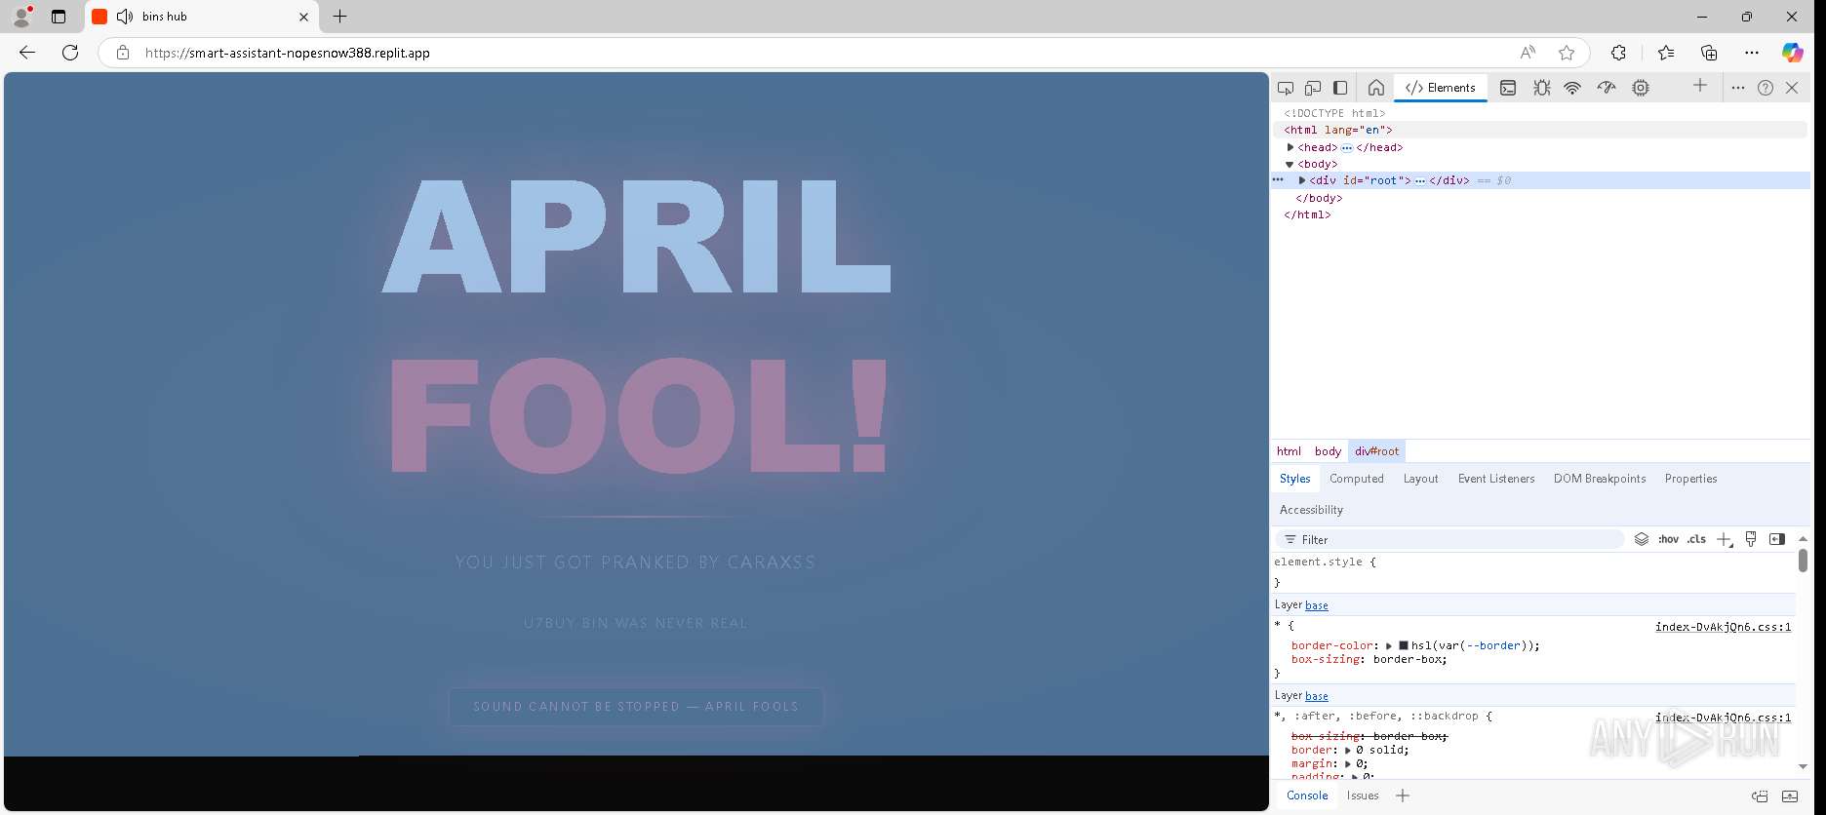
Task: Open the Network tool wifi icon
Action: coord(1572,88)
